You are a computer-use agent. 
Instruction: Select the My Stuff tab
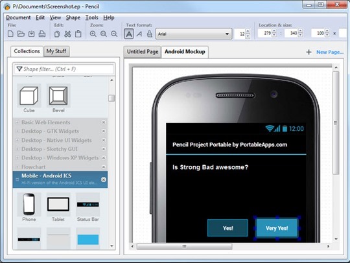tap(56, 51)
